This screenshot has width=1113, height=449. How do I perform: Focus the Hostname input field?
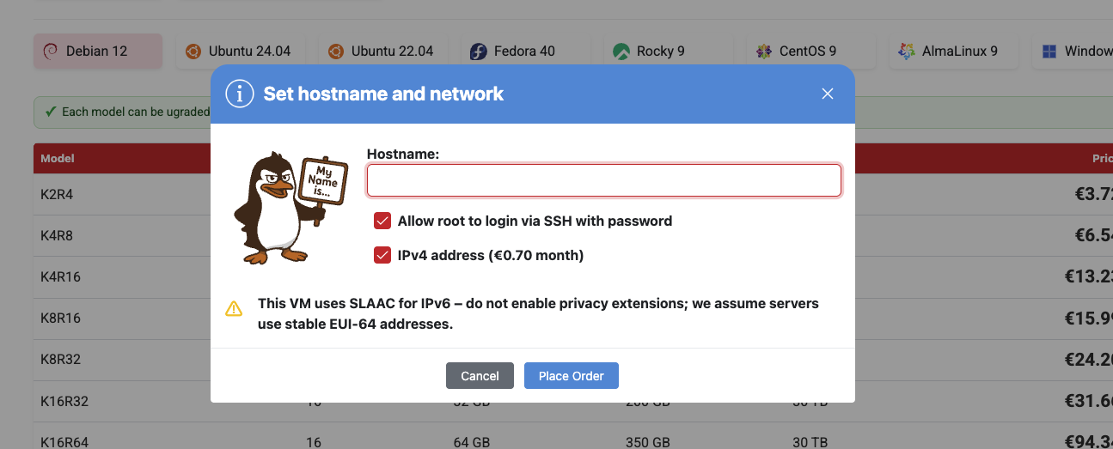tap(603, 180)
